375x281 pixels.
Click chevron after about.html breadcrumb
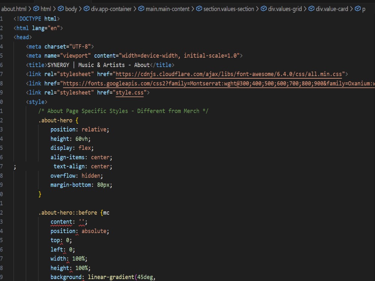pyautogui.click(x=30, y=9)
